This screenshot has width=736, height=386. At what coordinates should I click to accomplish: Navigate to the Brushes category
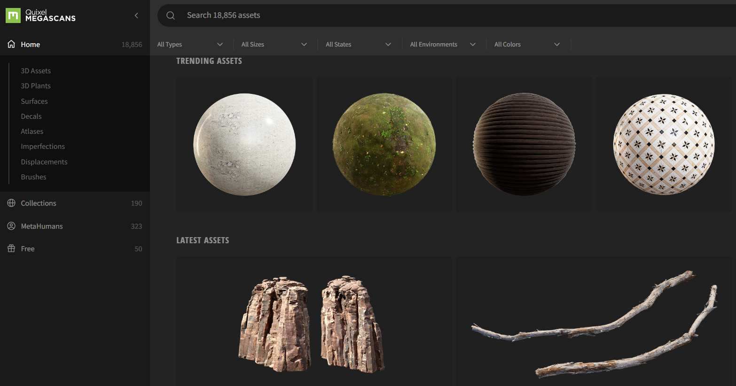[x=33, y=177]
